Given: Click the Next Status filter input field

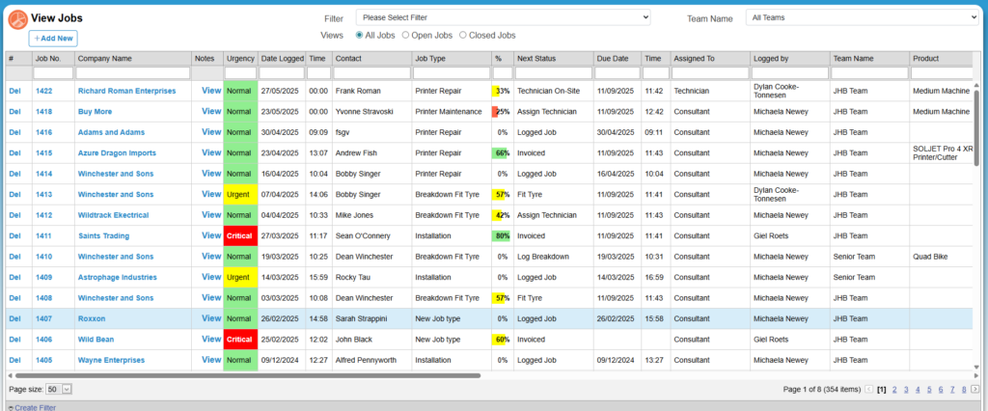Looking at the screenshot, I should pyautogui.click(x=553, y=73).
